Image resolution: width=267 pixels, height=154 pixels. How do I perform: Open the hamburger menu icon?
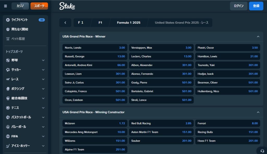5,6
